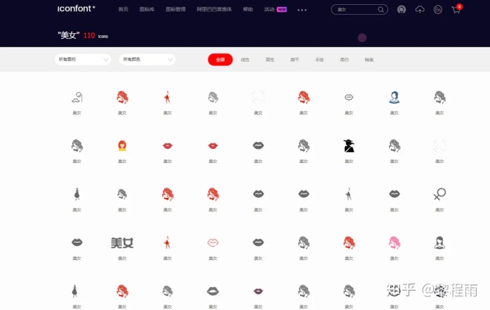This screenshot has width=490, height=310.
Task: Select the 全部 filter tab
Action: click(220, 60)
